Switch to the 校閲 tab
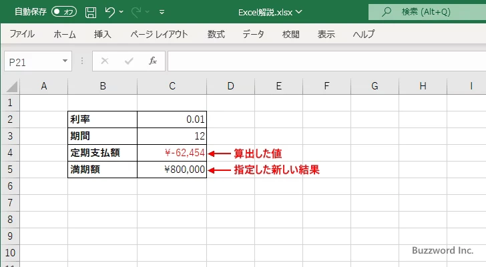Screen dimensions: 486x267 pos(291,34)
